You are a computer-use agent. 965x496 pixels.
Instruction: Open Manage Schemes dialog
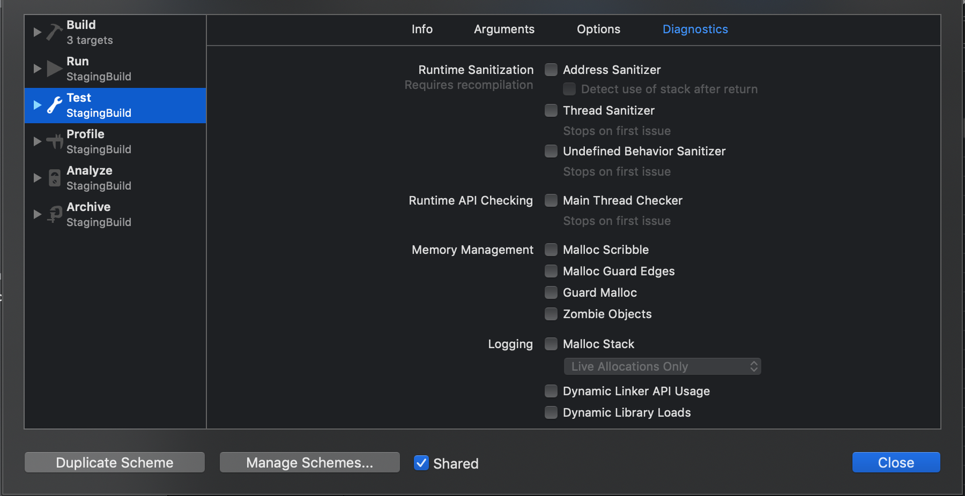point(309,463)
